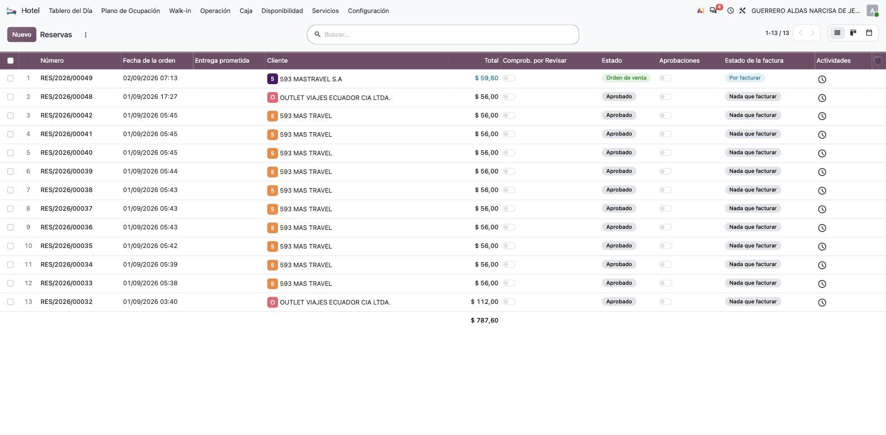Open activity clock for RES/2026/00032
Image resolution: width=886 pixels, height=435 pixels.
pos(822,302)
